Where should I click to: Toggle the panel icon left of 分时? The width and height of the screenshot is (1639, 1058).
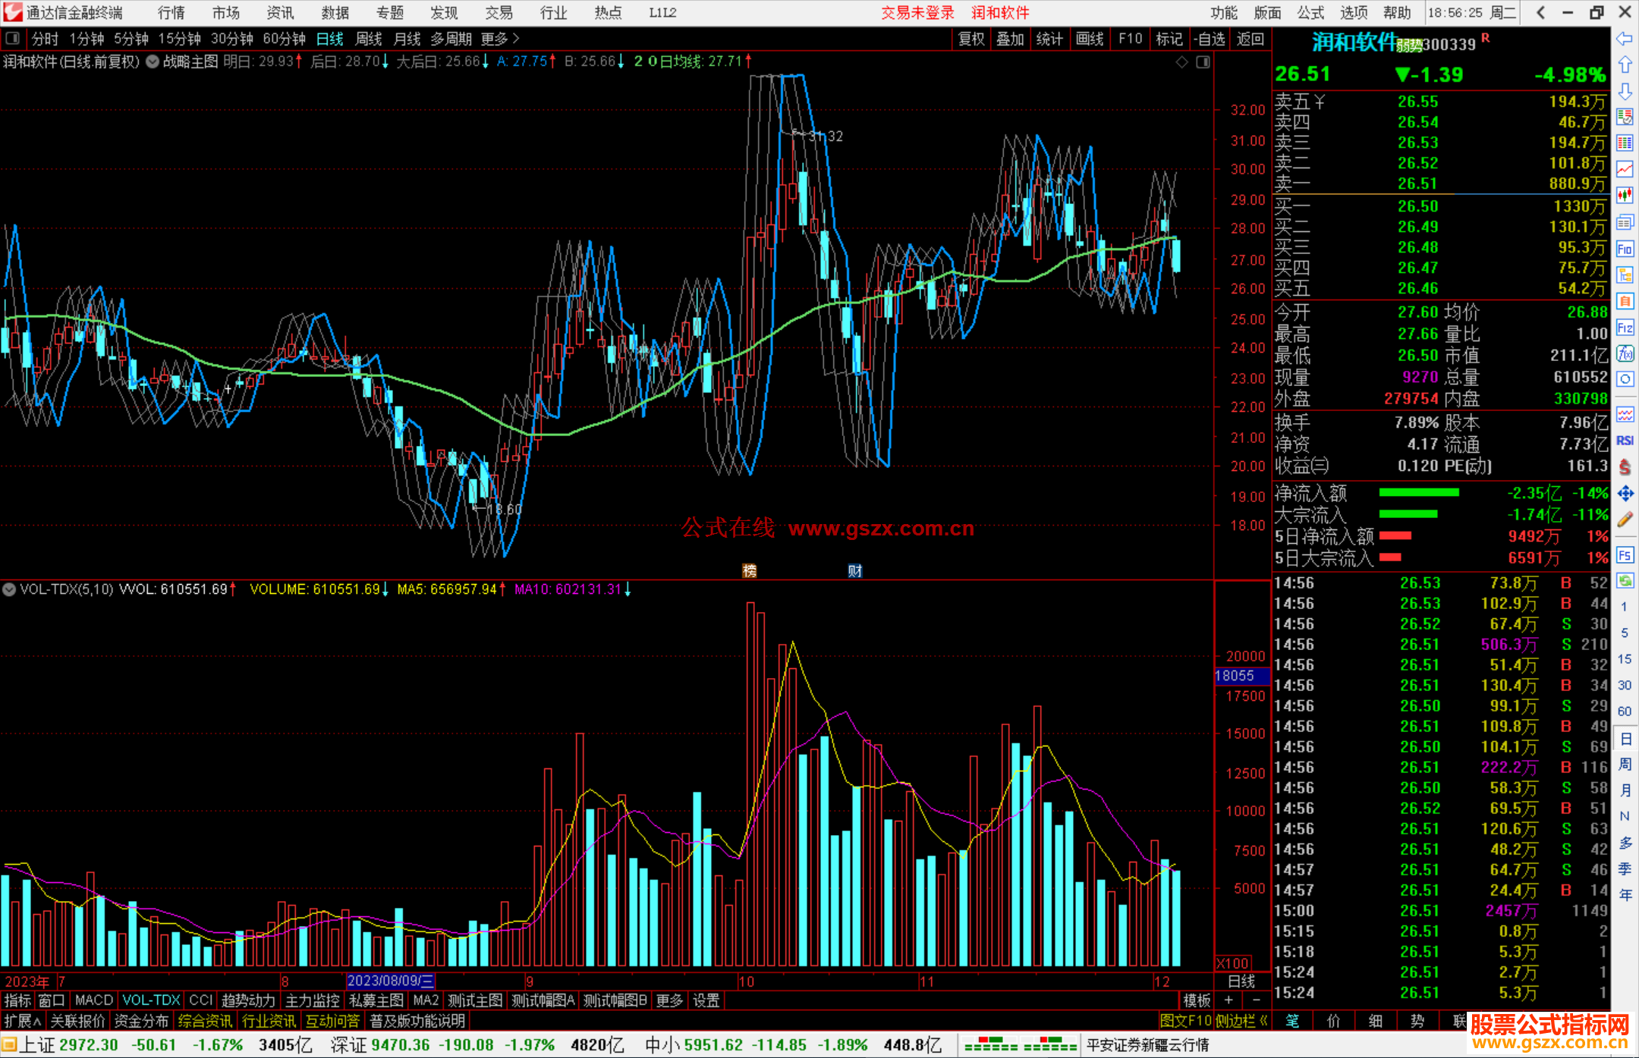pyautogui.click(x=13, y=39)
